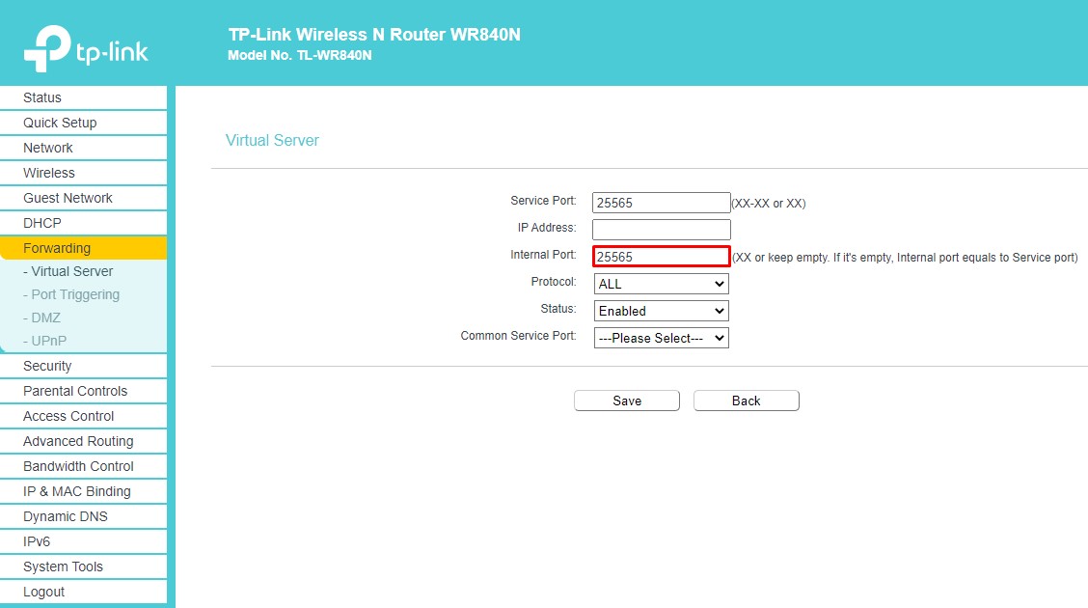Open the IPv6 menu
Screen dimensions: 1088x608
[83, 540]
